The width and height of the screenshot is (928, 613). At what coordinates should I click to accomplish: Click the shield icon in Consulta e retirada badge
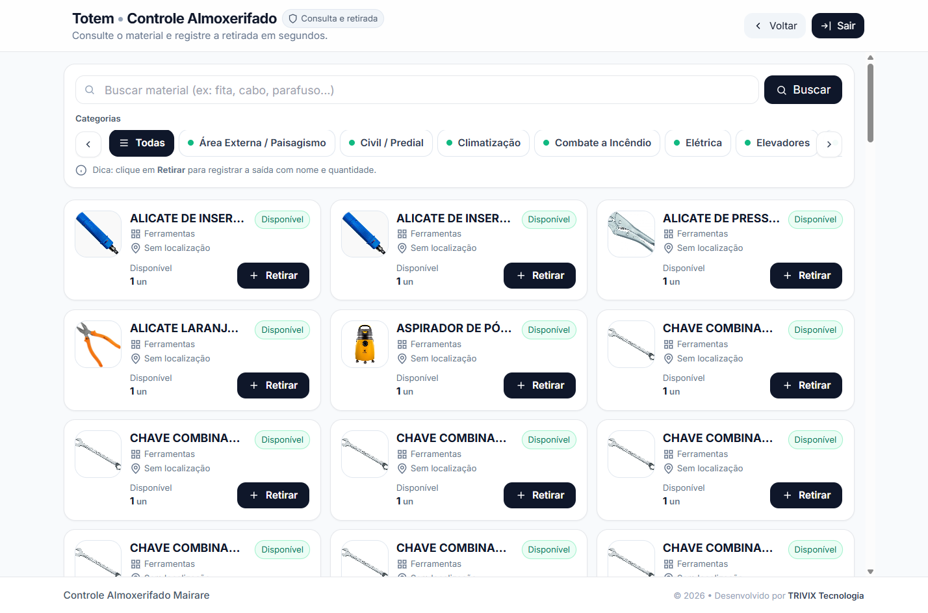pos(293,19)
